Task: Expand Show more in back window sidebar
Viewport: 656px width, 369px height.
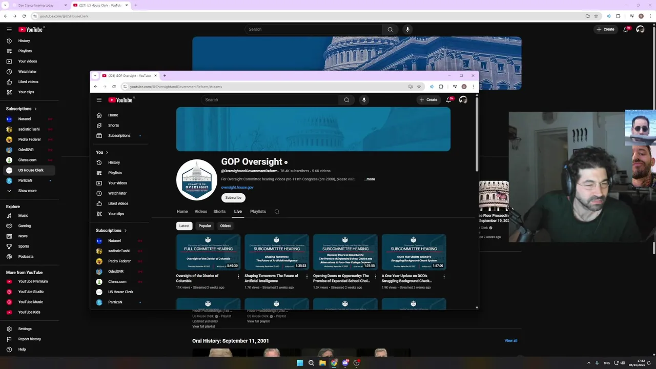Action: [27, 191]
